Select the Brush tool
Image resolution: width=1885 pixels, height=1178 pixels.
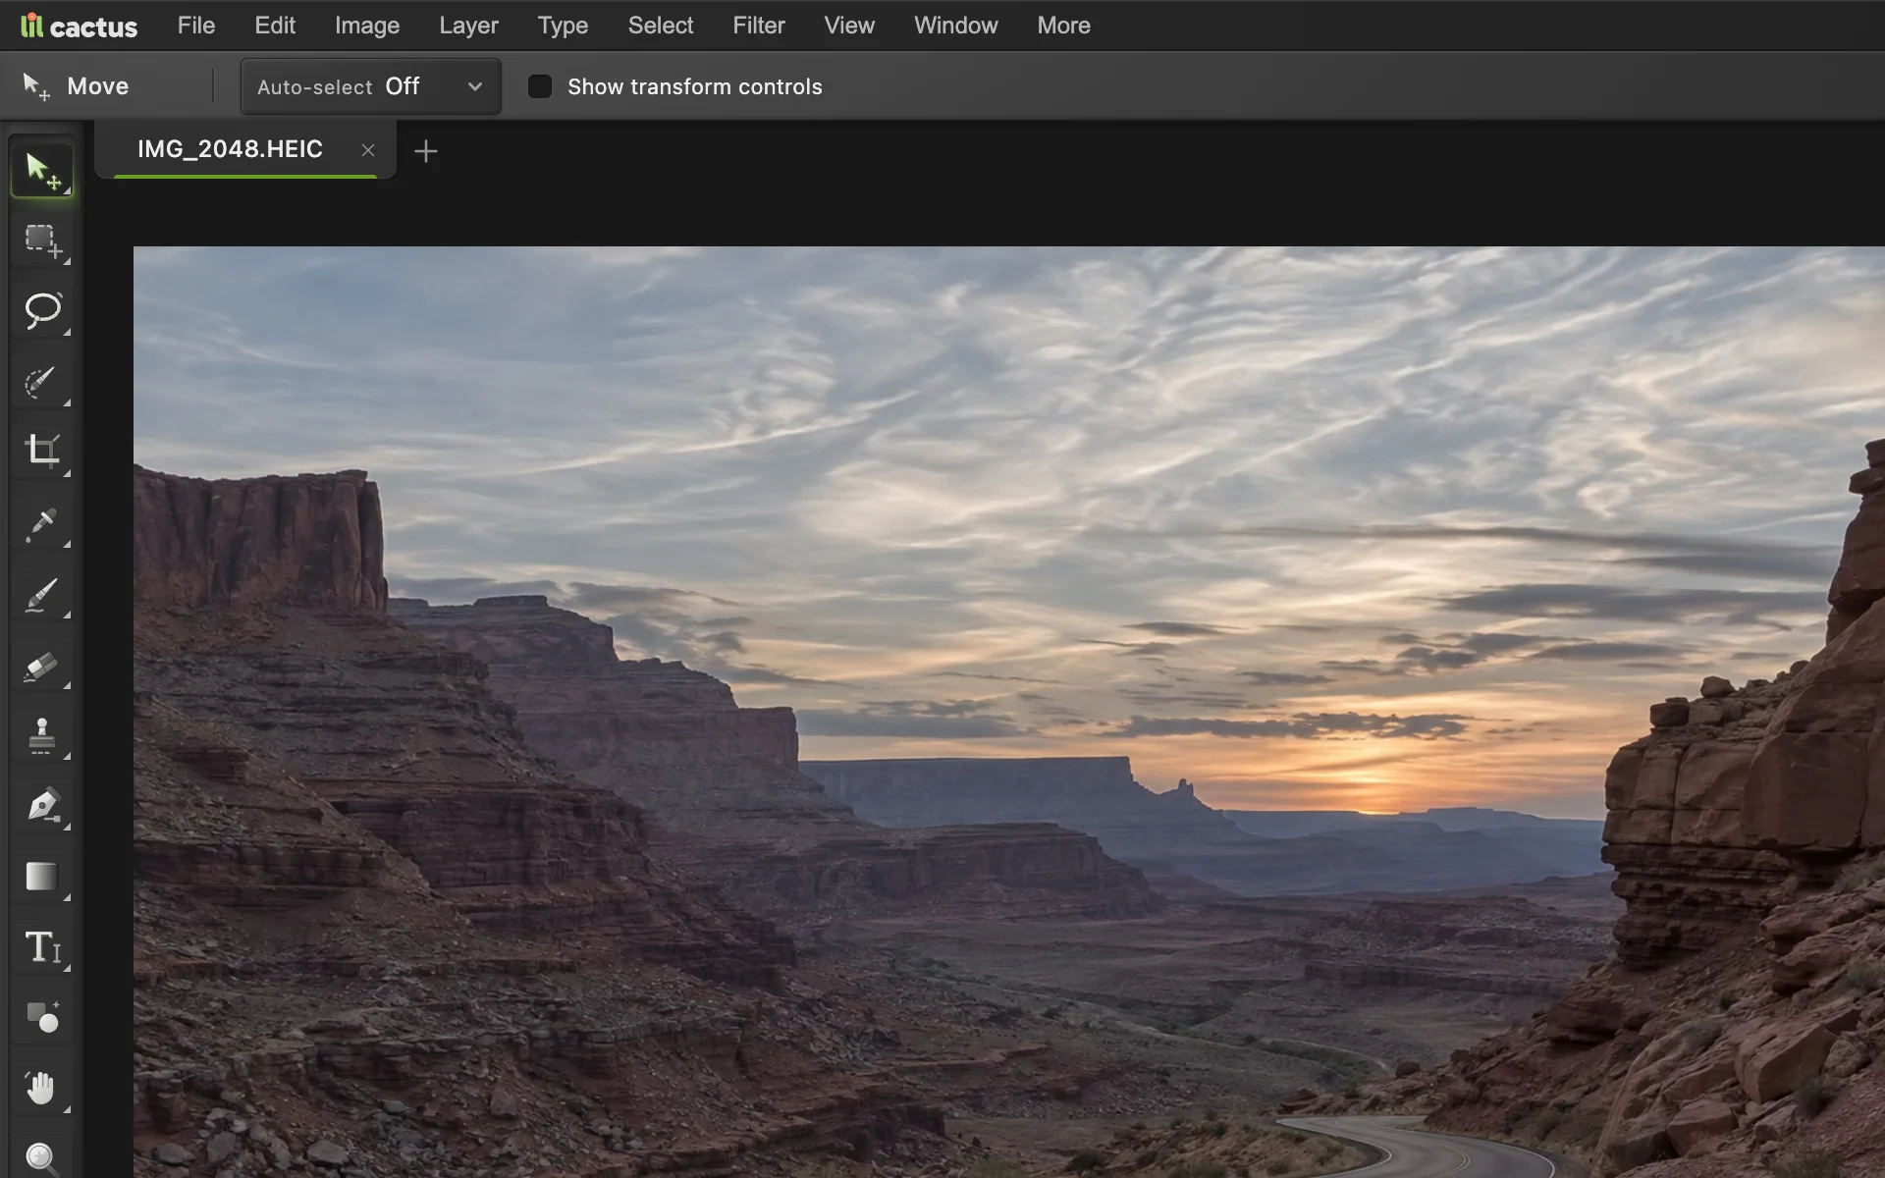coord(42,594)
